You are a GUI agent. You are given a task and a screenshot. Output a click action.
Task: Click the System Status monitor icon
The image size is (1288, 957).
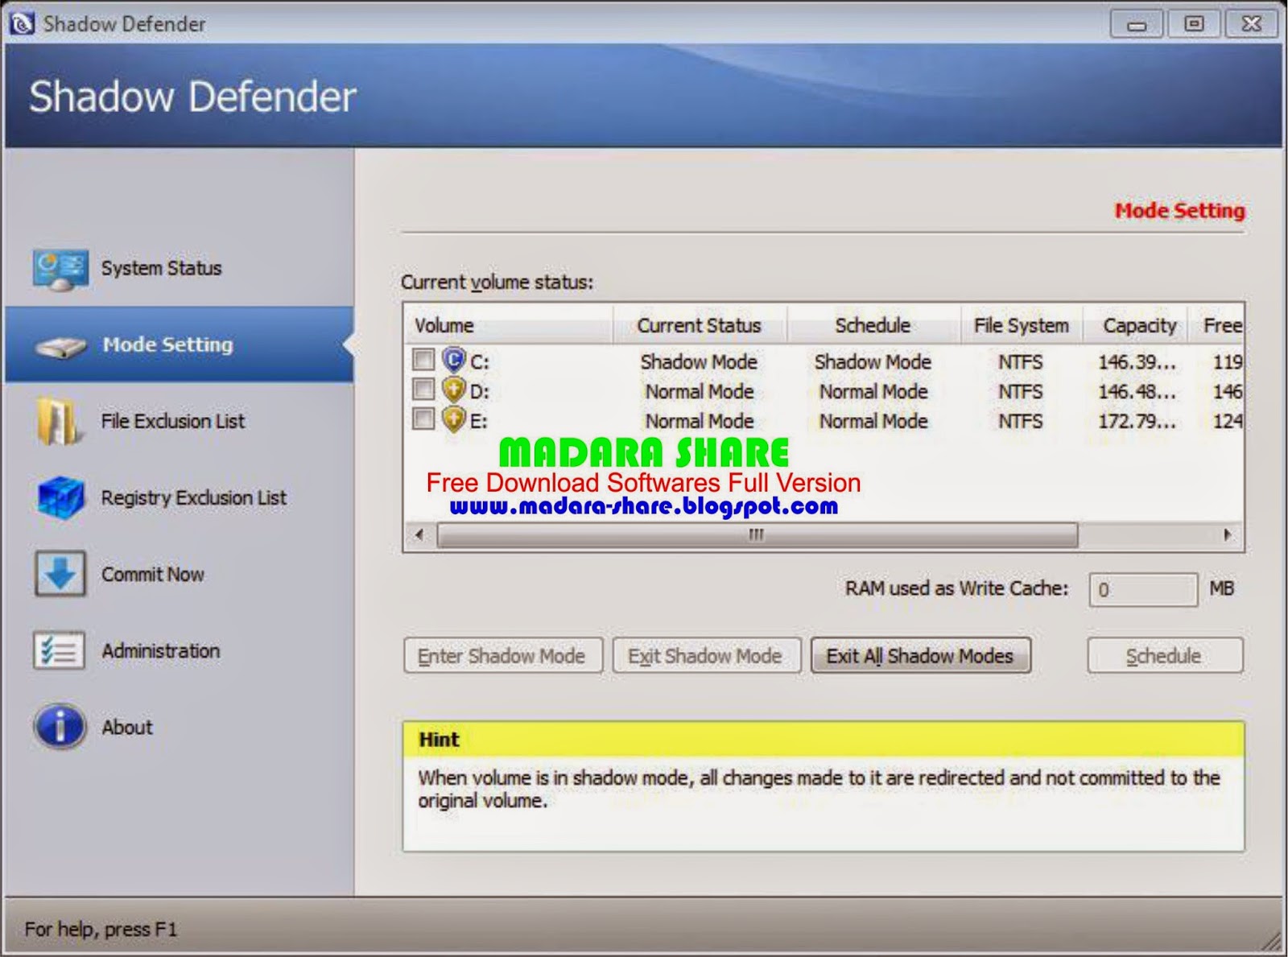pos(60,270)
